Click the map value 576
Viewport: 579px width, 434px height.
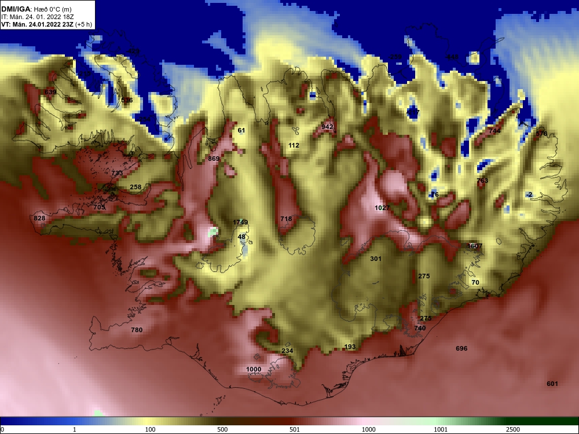[x=542, y=134]
